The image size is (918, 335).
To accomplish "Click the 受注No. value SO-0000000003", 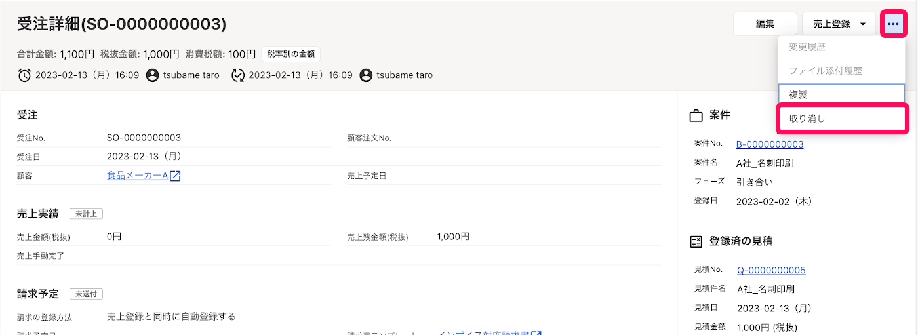I will [x=144, y=138].
